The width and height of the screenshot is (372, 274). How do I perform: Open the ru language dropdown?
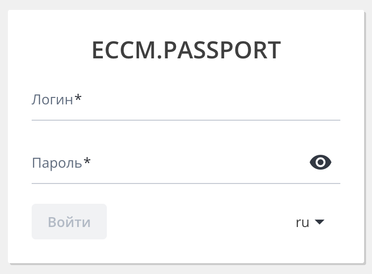310,222
